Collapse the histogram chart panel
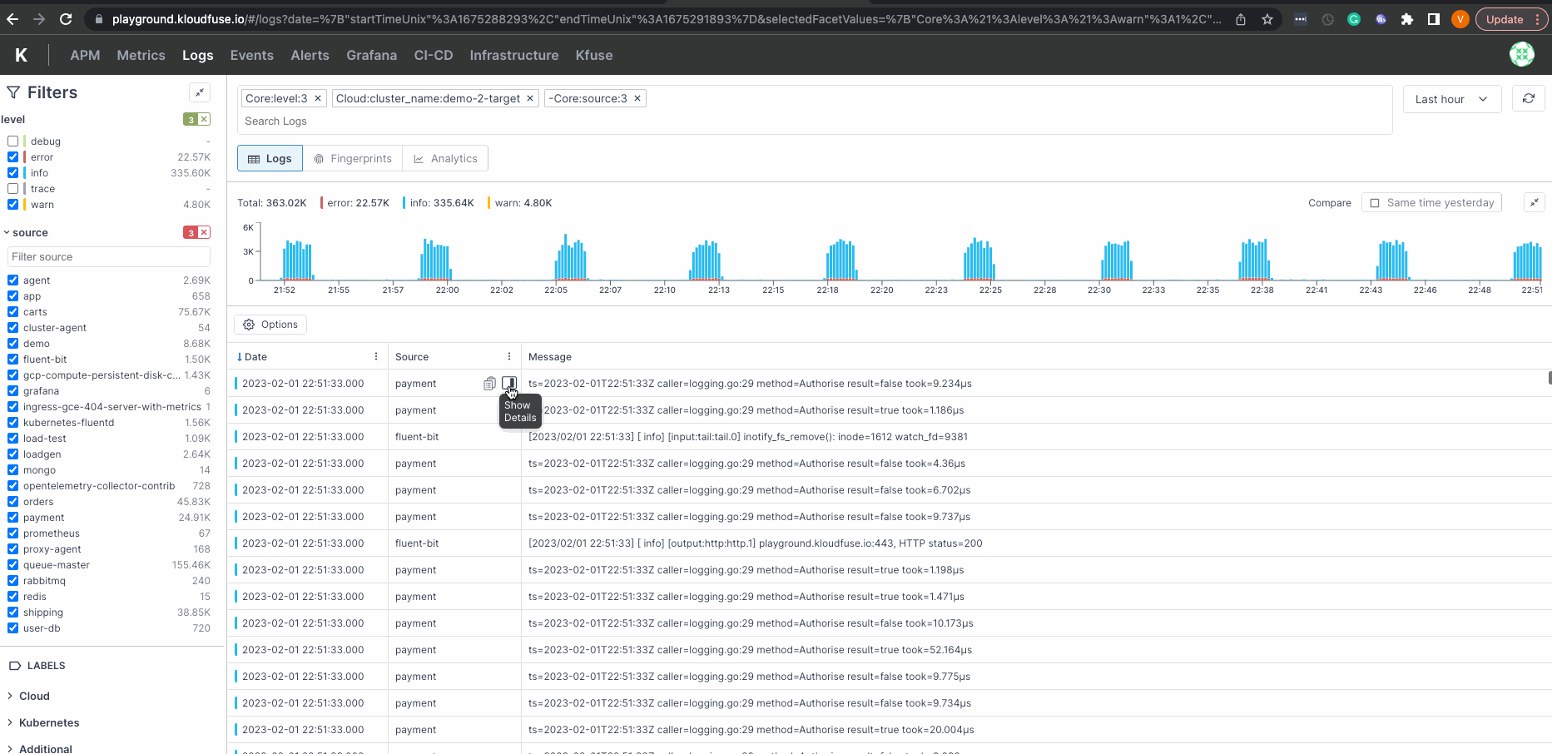1552x754 pixels. (1534, 202)
